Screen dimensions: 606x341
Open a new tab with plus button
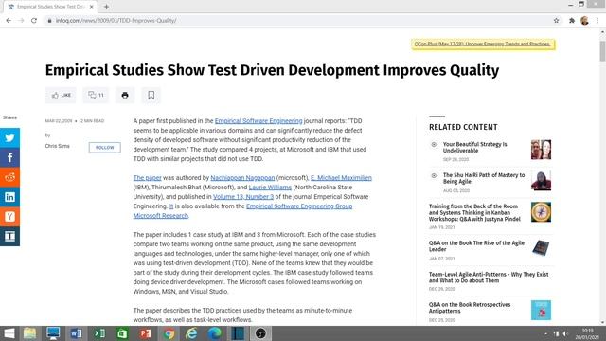click(106, 7)
